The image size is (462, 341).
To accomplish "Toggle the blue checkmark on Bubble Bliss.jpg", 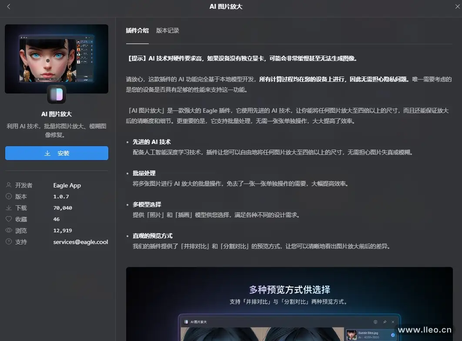I will 393,335.
